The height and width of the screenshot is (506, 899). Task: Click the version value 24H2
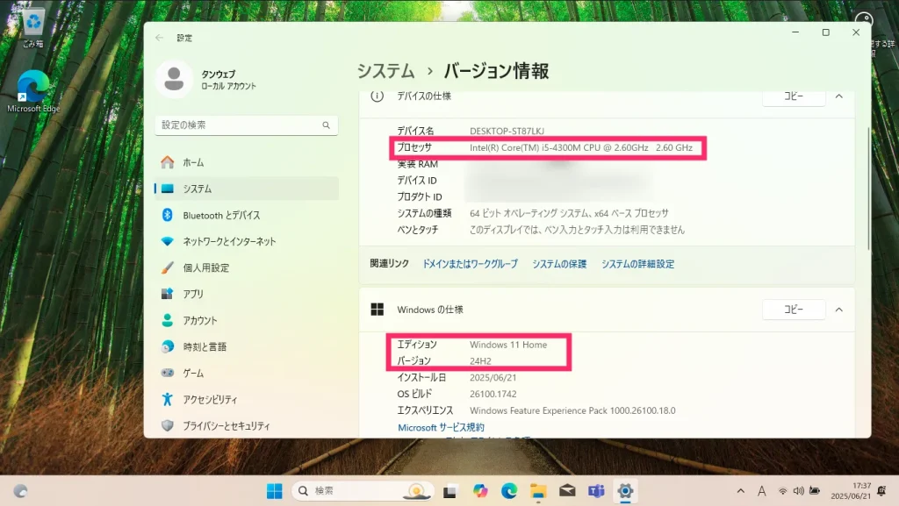480,361
